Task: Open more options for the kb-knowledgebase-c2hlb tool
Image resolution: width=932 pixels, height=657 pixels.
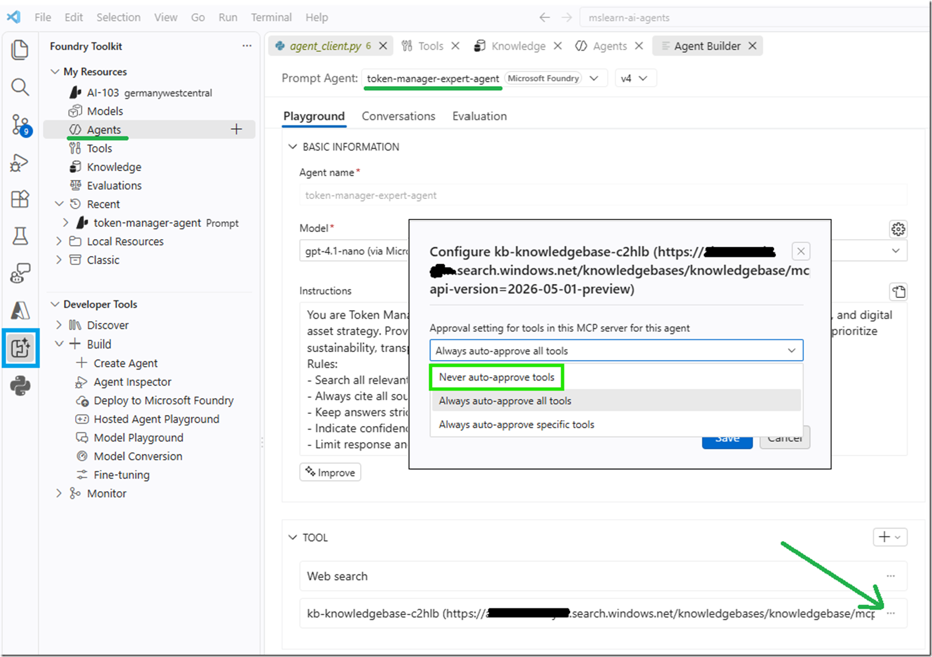Action: pyautogui.click(x=891, y=613)
